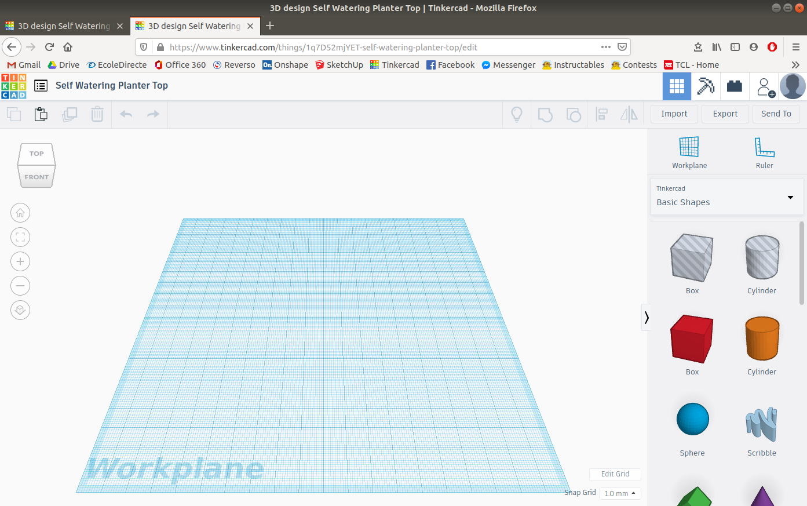Click the Export button
The image size is (807, 506).
(x=725, y=114)
